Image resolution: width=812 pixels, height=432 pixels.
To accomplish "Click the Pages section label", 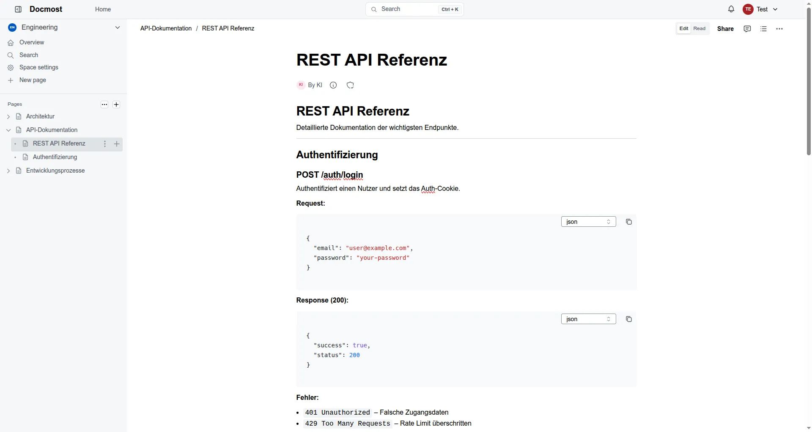I will click(x=15, y=104).
